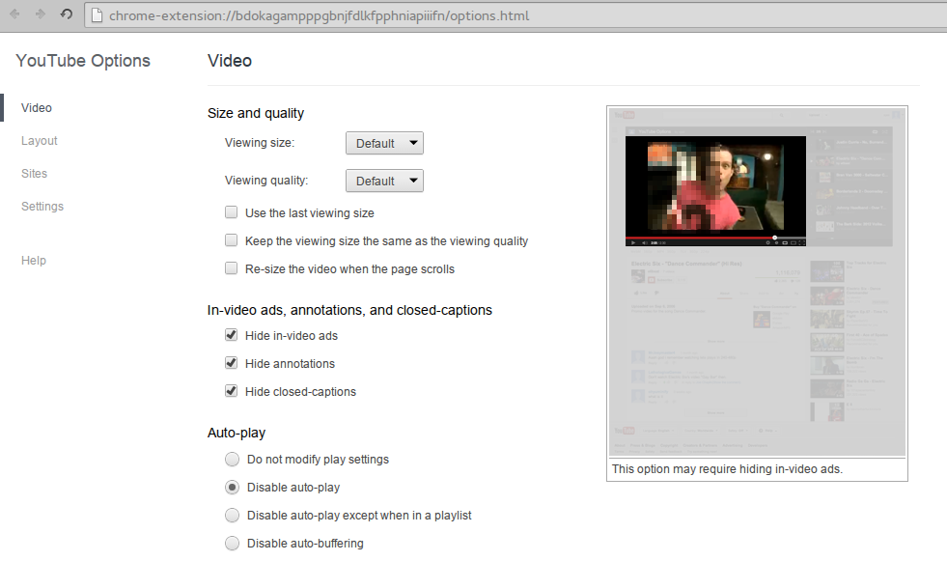Switch to the Layout section
Image resolution: width=947 pixels, height=561 pixels.
coord(40,141)
